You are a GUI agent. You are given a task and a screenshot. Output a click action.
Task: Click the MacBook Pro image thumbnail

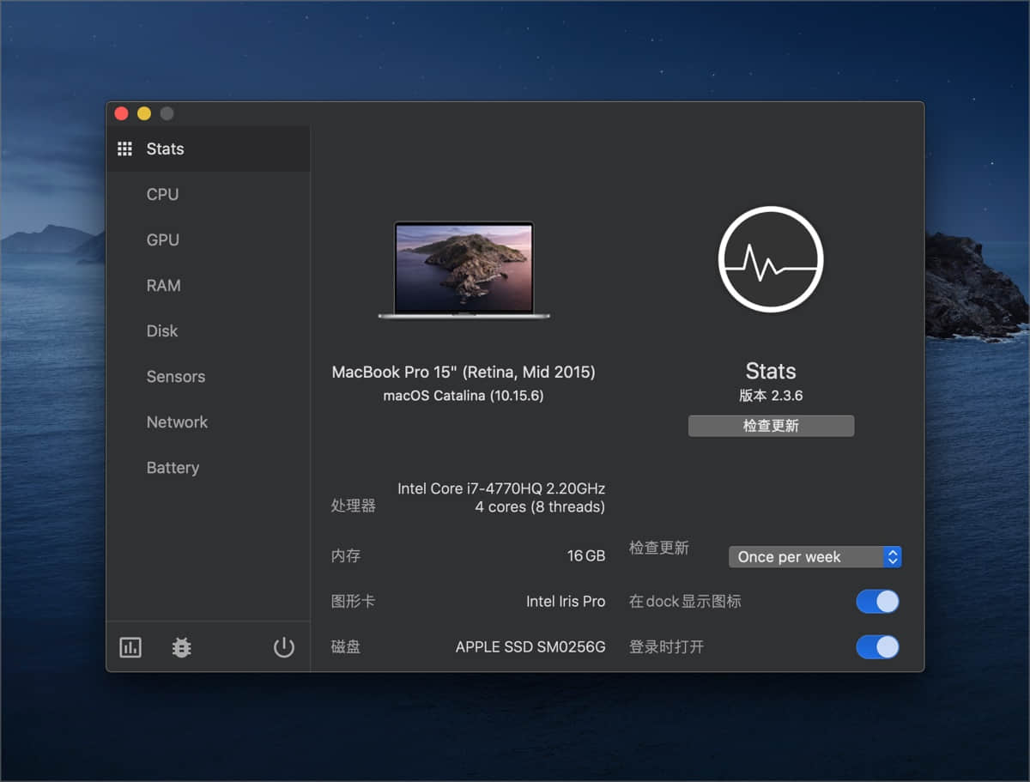(463, 270)
